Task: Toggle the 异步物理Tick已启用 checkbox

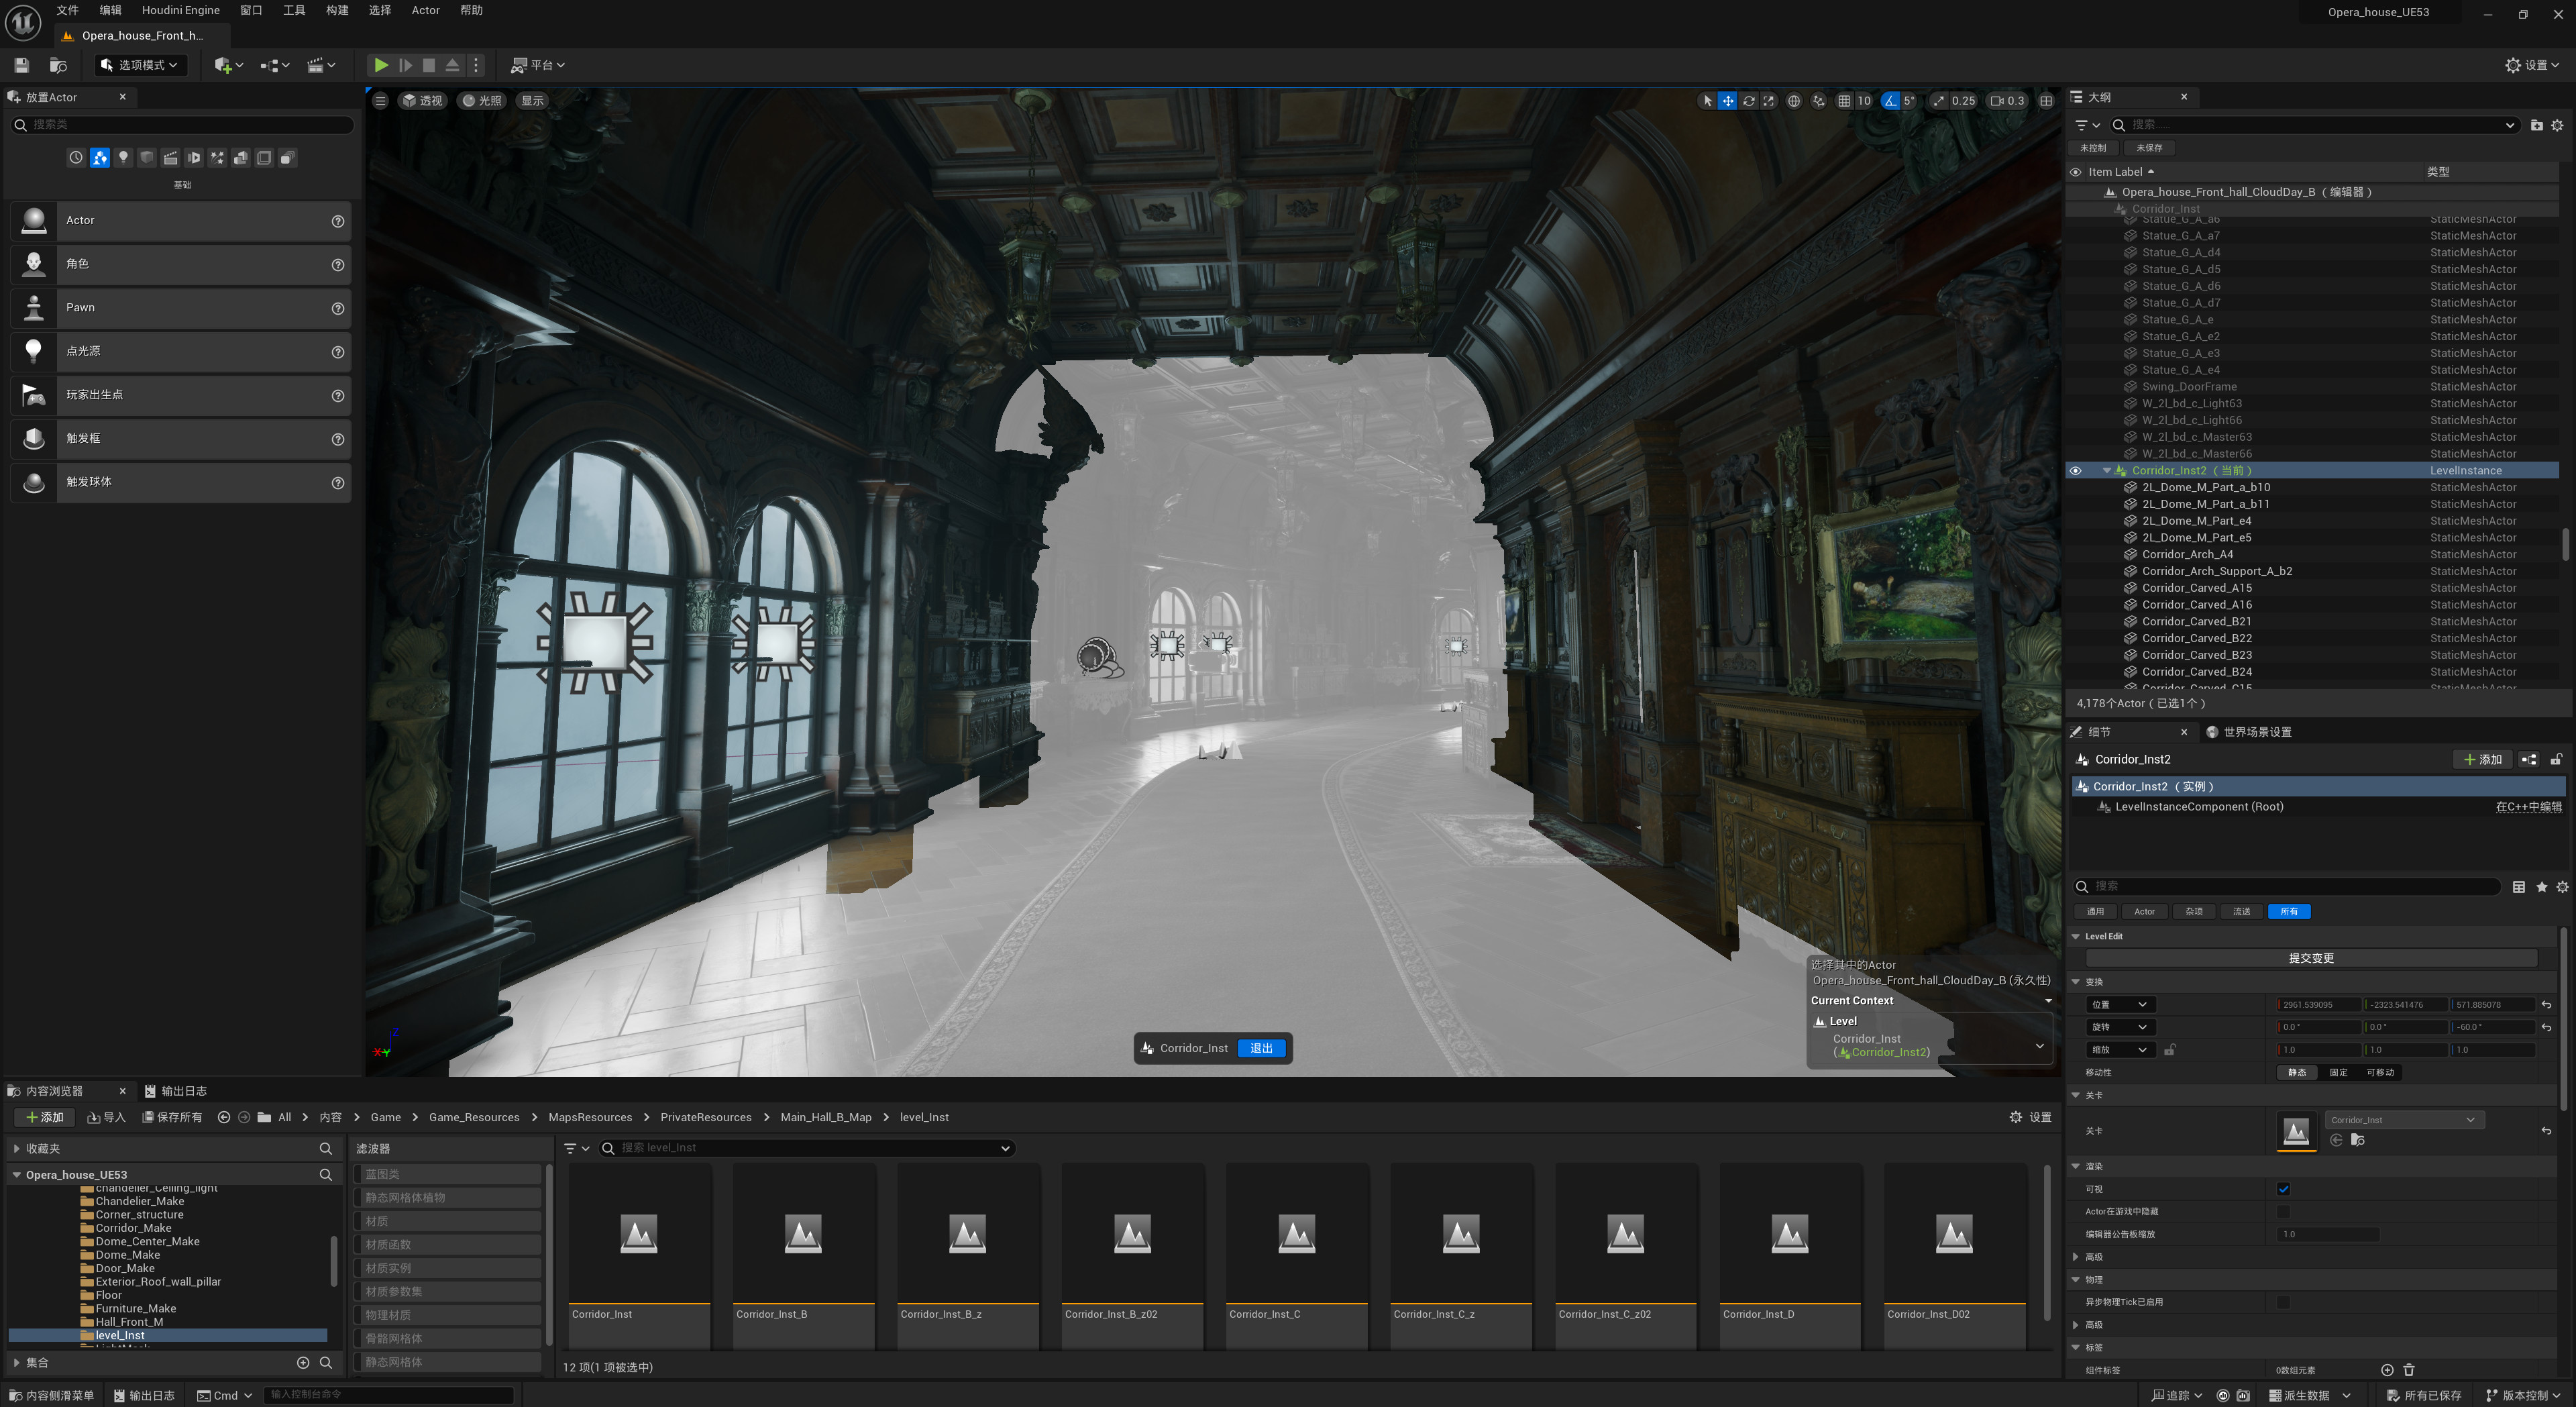Action: [x=2283, y=1302]
